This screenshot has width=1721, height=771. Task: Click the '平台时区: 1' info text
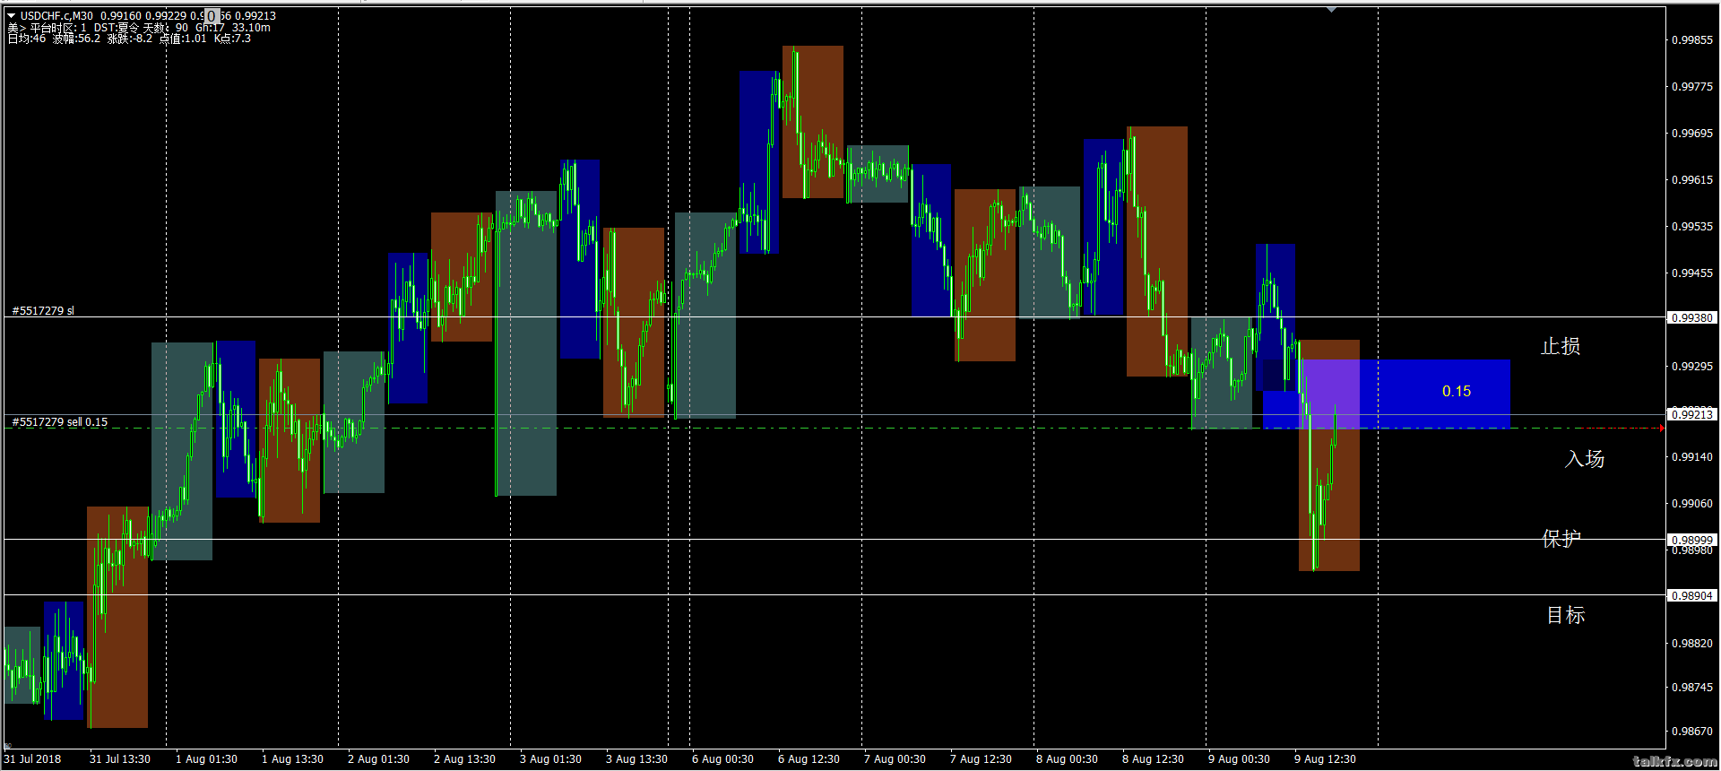tap(58, 28)
